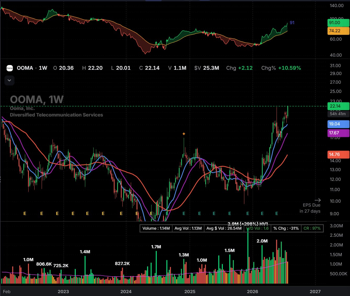Click the Chg +2.12 value
This screenshot has width=350, height=296.
(x=239, y=68)
